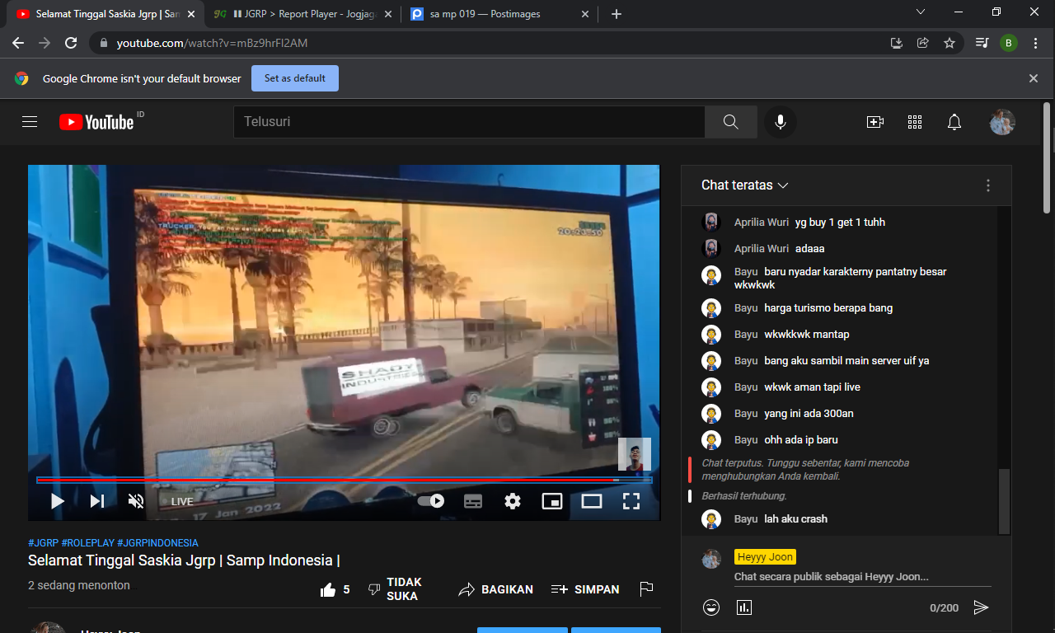Share the video via BAGIKAN

[x=496, y=589]
